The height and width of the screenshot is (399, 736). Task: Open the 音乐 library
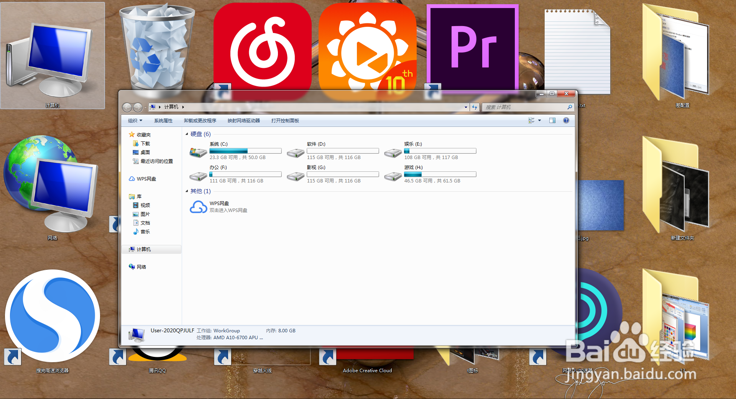[x=141, y=232]
